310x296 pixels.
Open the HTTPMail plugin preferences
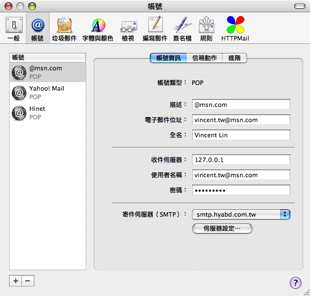click(x=235, y=29)
